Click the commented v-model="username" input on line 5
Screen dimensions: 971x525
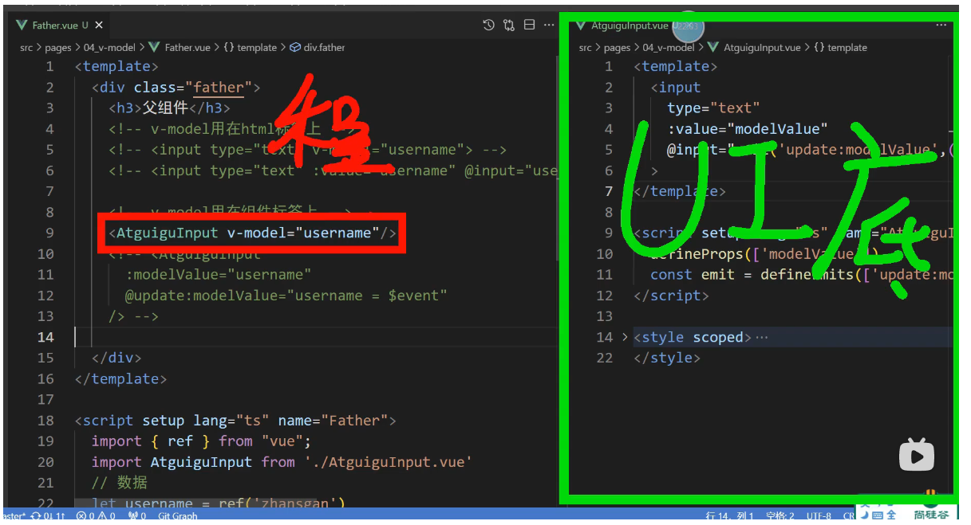click(308, 150)
